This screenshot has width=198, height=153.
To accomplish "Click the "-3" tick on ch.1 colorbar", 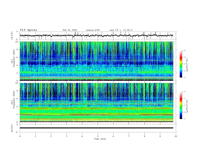I will (x=184, y=50).
